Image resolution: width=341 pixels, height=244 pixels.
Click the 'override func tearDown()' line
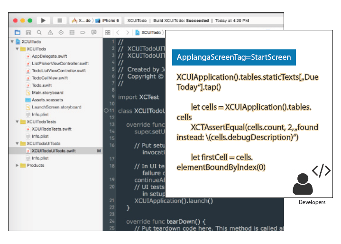[166, 221]
